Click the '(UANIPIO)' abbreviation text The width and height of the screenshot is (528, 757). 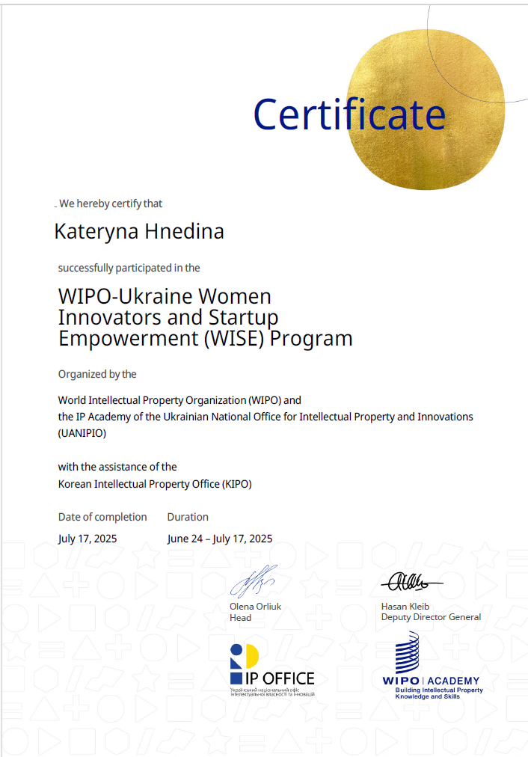pyautogui.click(x=82, y=433)
